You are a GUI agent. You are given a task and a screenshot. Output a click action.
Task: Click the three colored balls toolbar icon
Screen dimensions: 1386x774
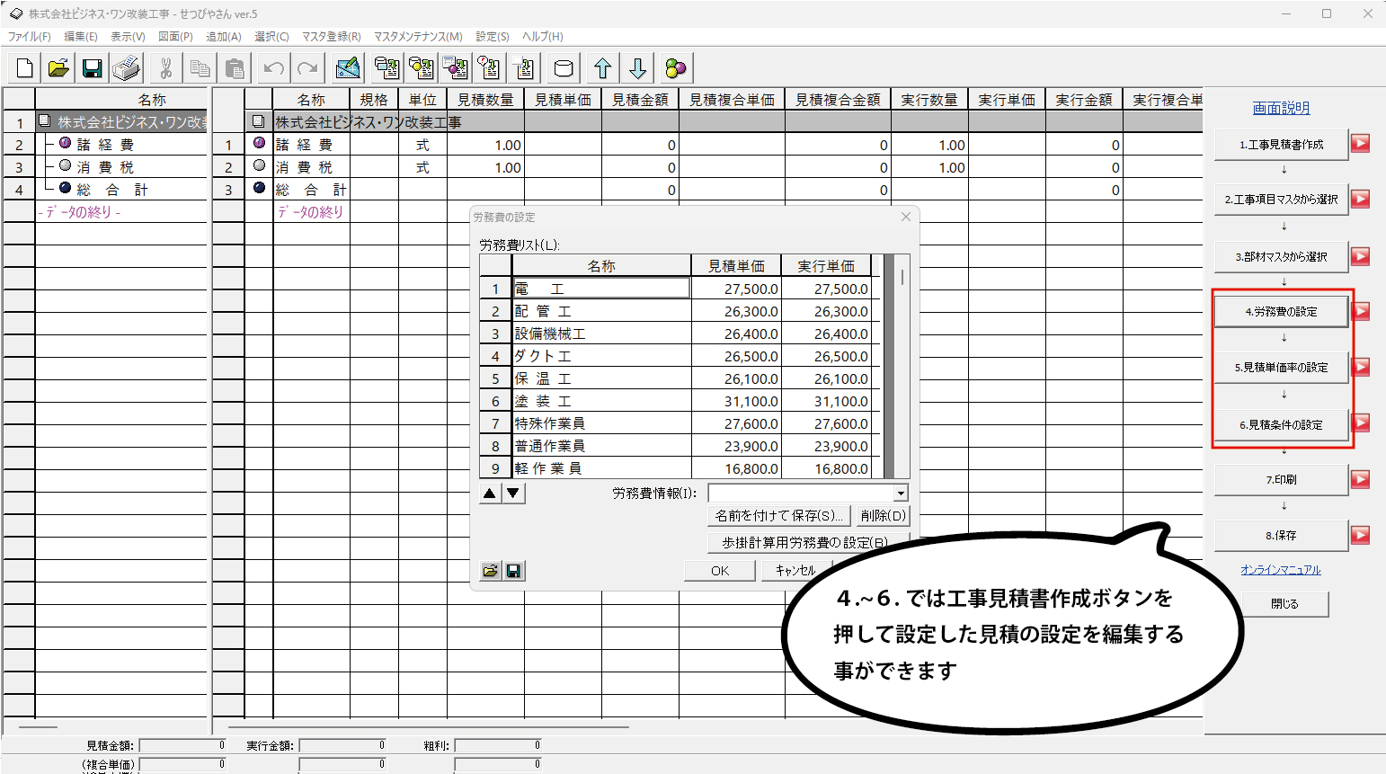tap(676, 68)
